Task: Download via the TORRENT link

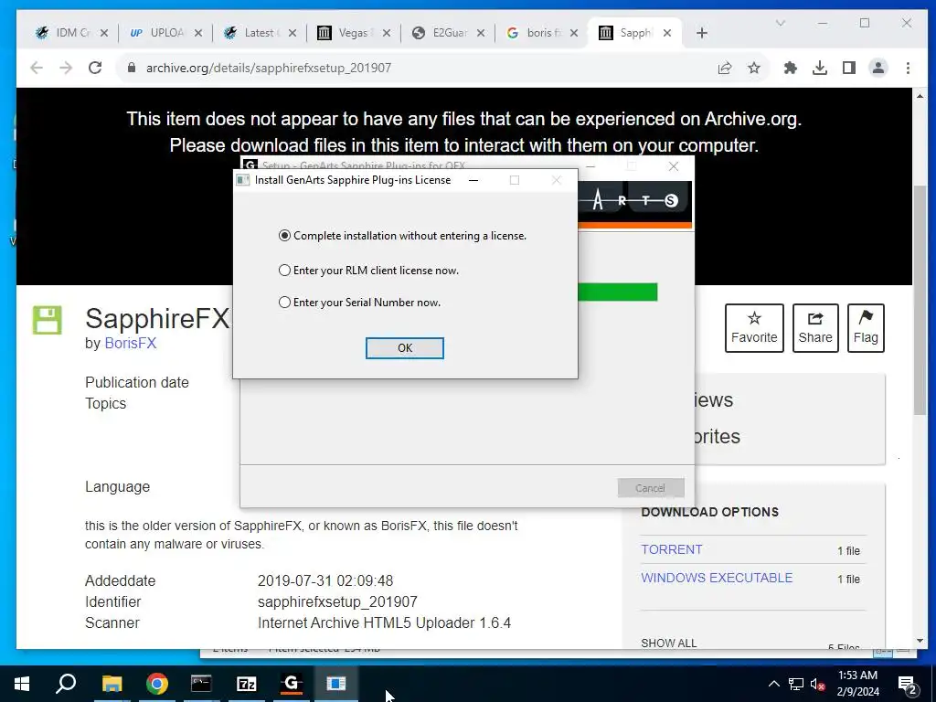Action: pyautogui.click(x=672, y=549)
